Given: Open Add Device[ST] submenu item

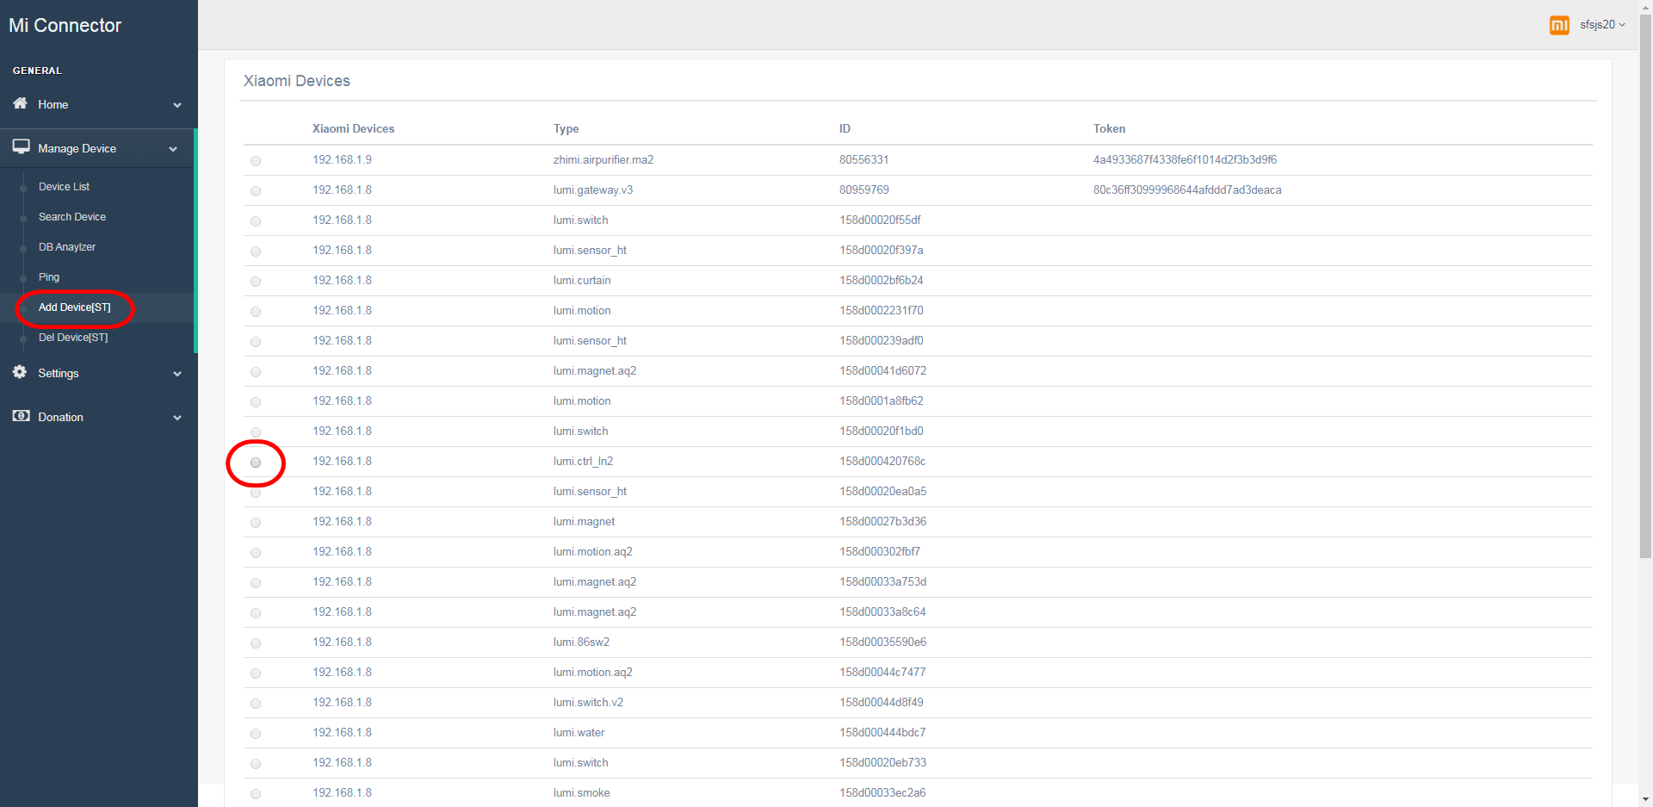Looking at the screenshot, I should click(x=75, y=307).
